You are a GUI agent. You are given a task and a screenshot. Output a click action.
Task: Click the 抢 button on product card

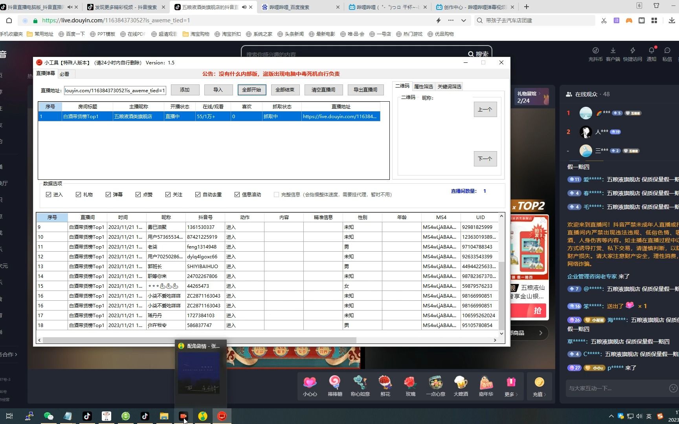pos(537,311)
